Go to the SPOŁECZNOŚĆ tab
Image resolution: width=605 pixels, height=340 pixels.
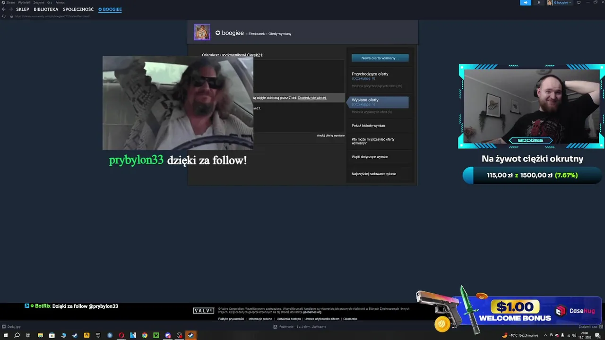78,9
